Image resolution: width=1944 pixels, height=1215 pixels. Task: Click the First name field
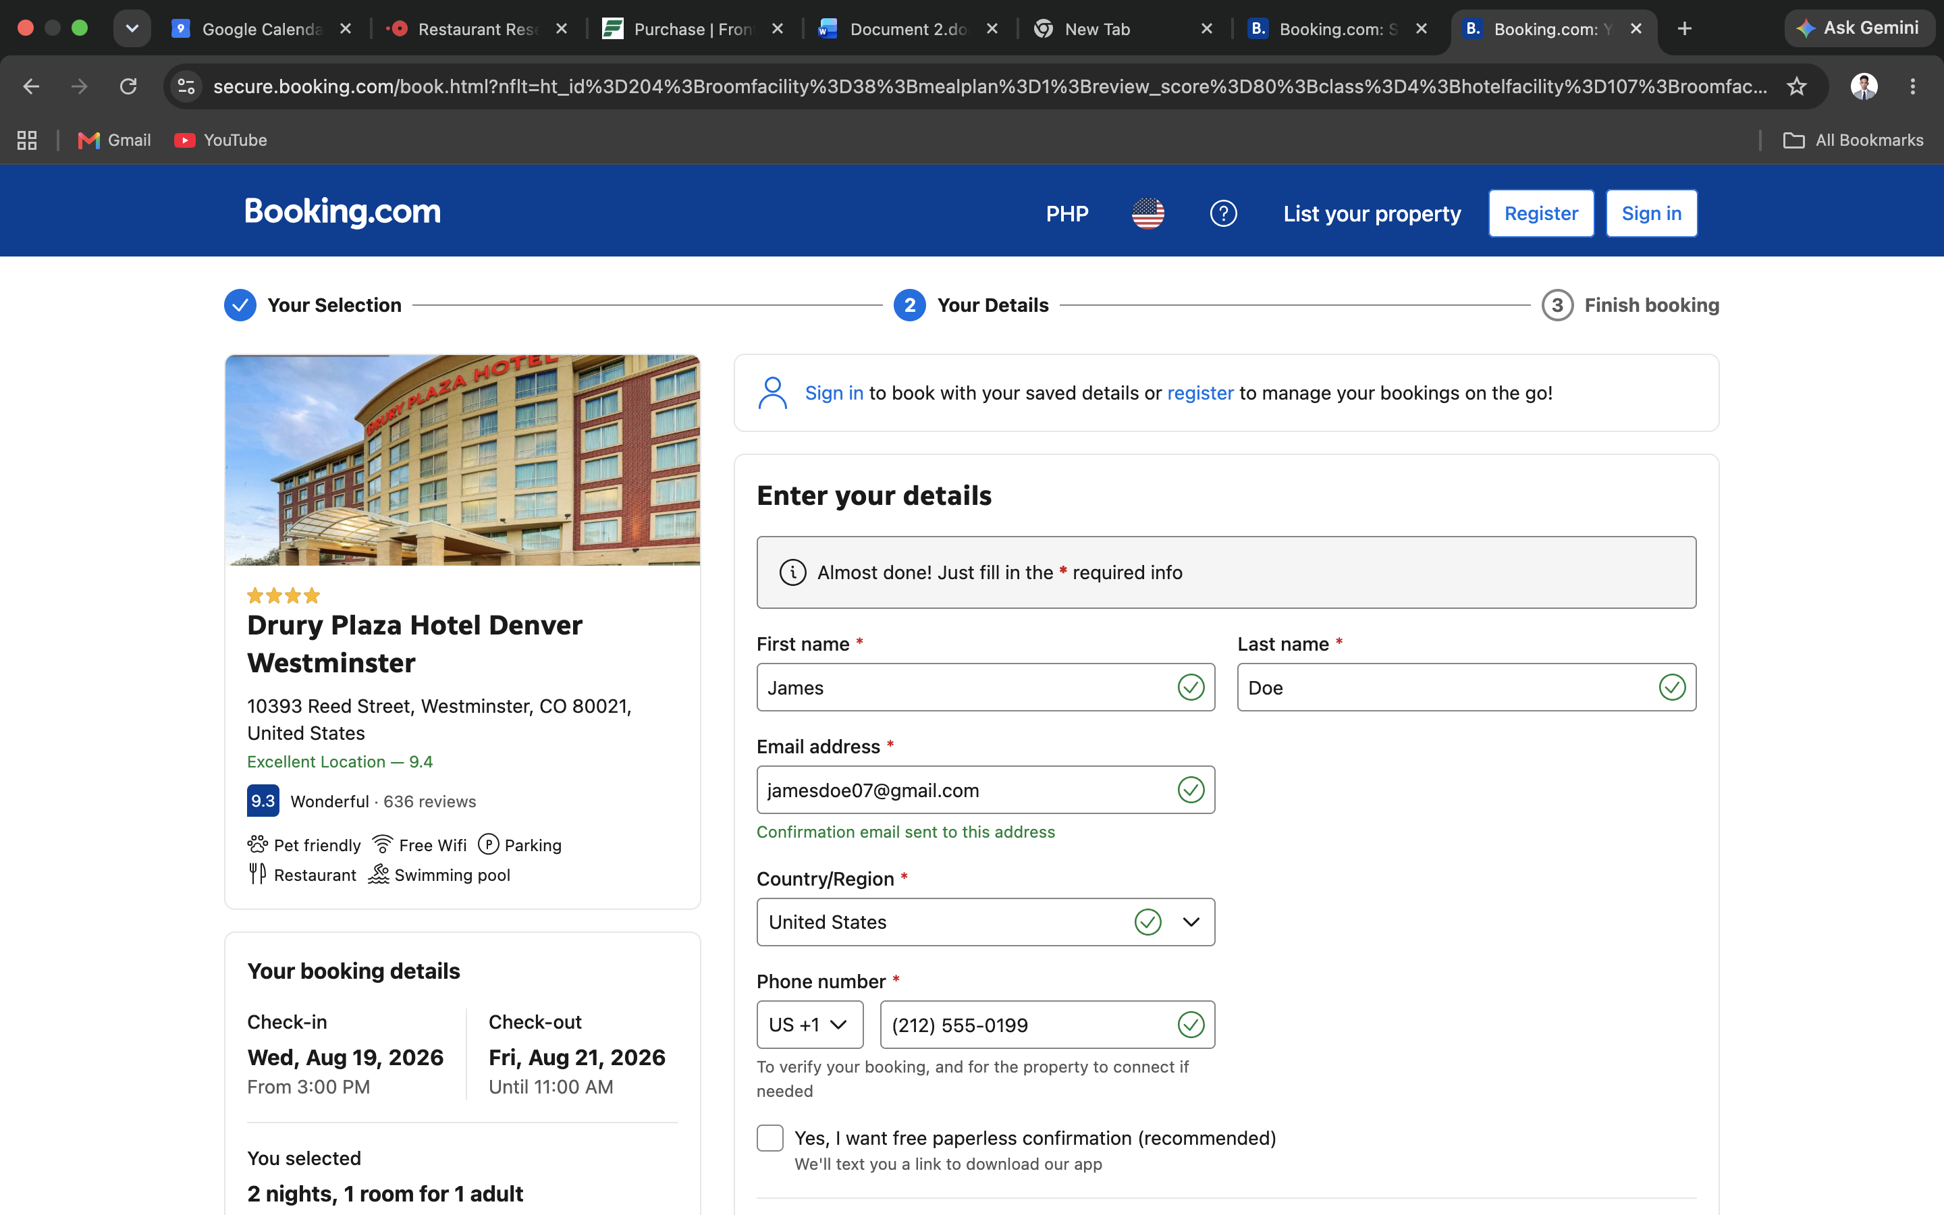tap(986, 687)
